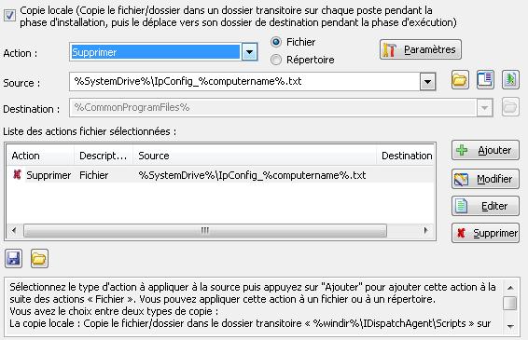Click the source path cell in list row

pos(252,175)
